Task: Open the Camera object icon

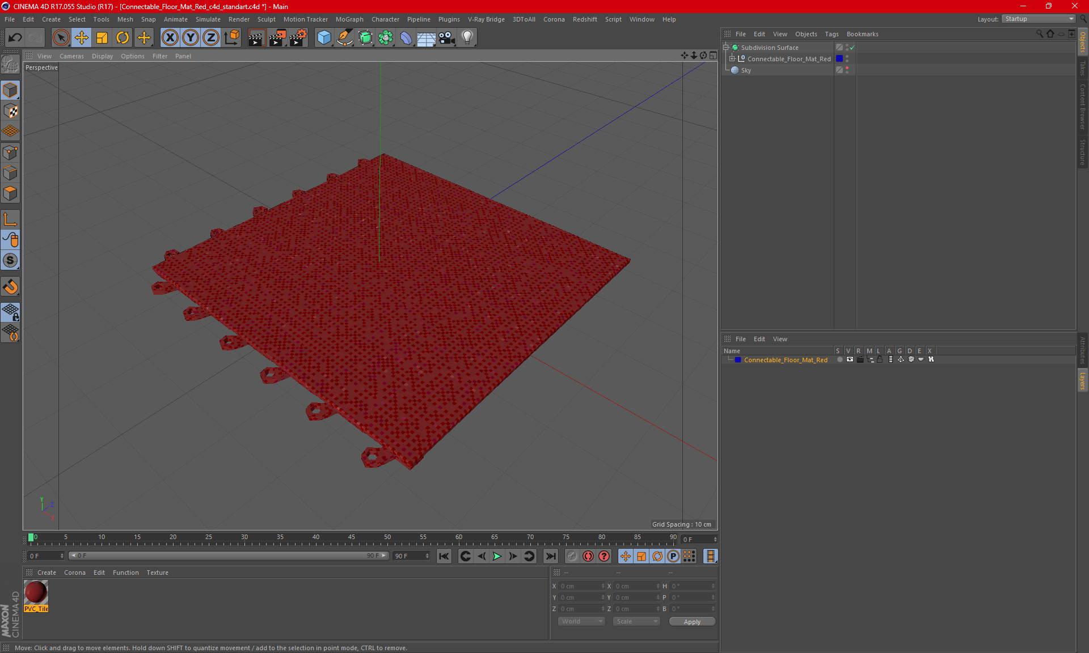Action: pos(447,38)
